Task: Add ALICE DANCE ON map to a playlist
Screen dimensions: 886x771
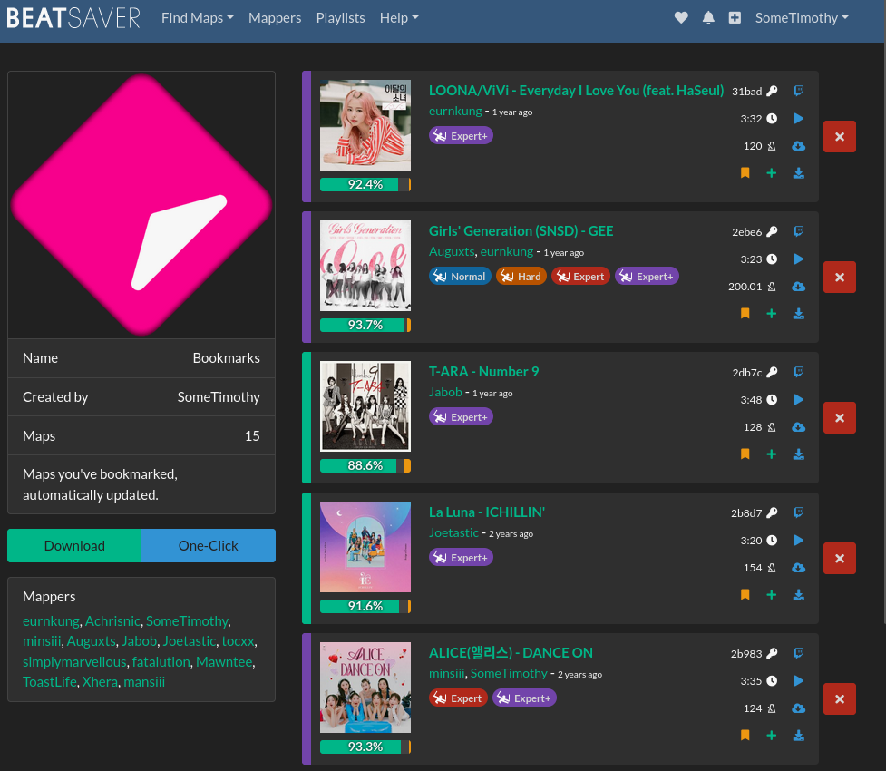Action: click(x=772, y=736)
